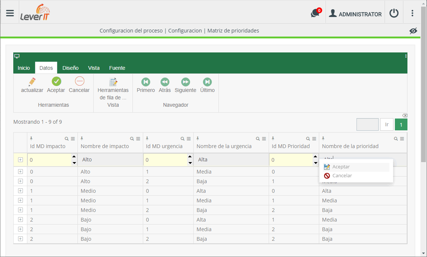The image size is (427, 257).
Task: Open the Vista tab
Action: [x=94, y=68]
